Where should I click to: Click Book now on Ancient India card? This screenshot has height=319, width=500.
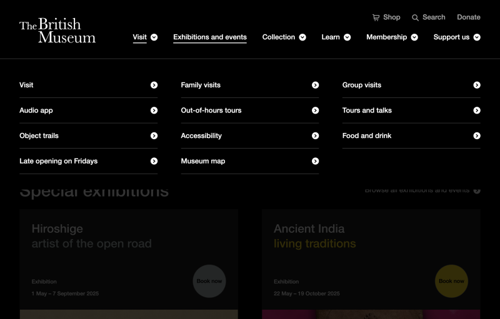click(451, 281)
